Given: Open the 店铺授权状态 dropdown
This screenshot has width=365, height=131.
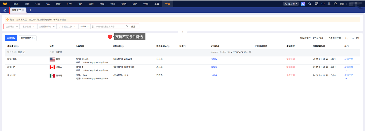Looking at the screenshot, I should pyautogui.click(x=46, y=26).
